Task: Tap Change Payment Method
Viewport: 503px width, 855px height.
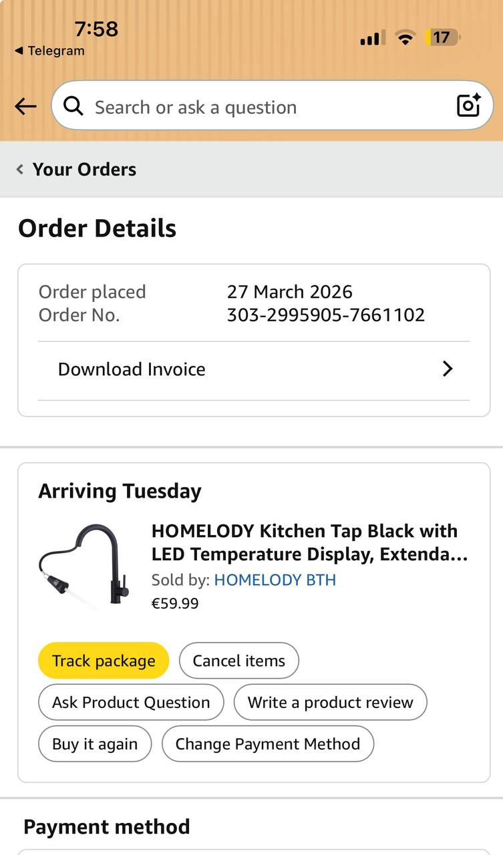Action: pyautogui.click(x=267, y=743)
